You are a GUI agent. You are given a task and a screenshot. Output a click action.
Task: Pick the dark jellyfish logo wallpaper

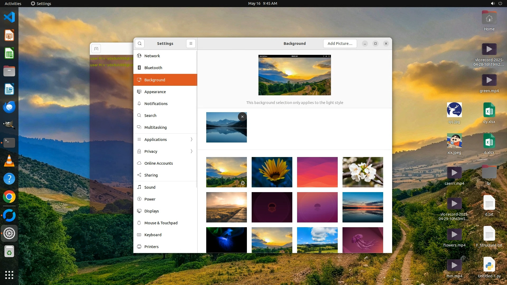pyautogui.click(x=272, y=207)
